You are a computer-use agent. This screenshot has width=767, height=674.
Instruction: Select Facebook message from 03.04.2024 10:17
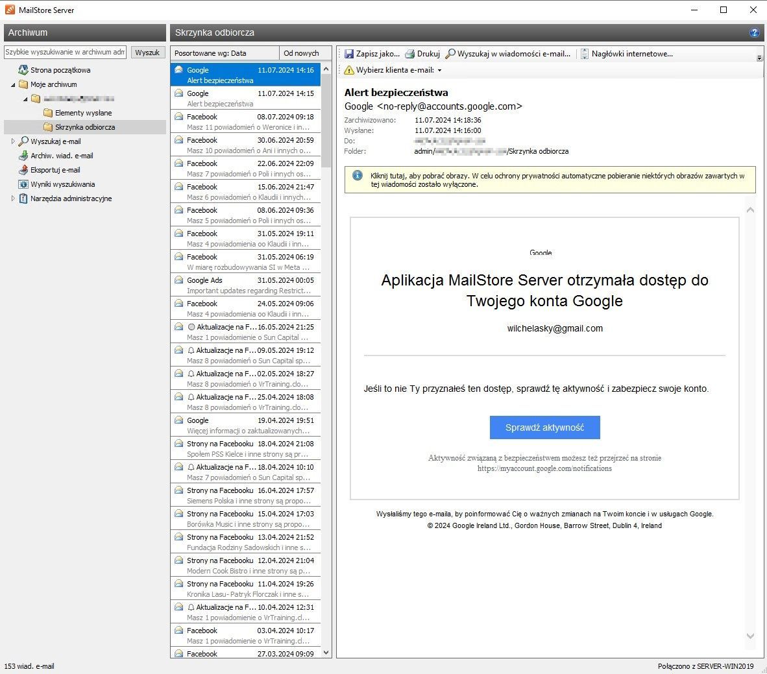pyautogui.click(x=245, y=635)
